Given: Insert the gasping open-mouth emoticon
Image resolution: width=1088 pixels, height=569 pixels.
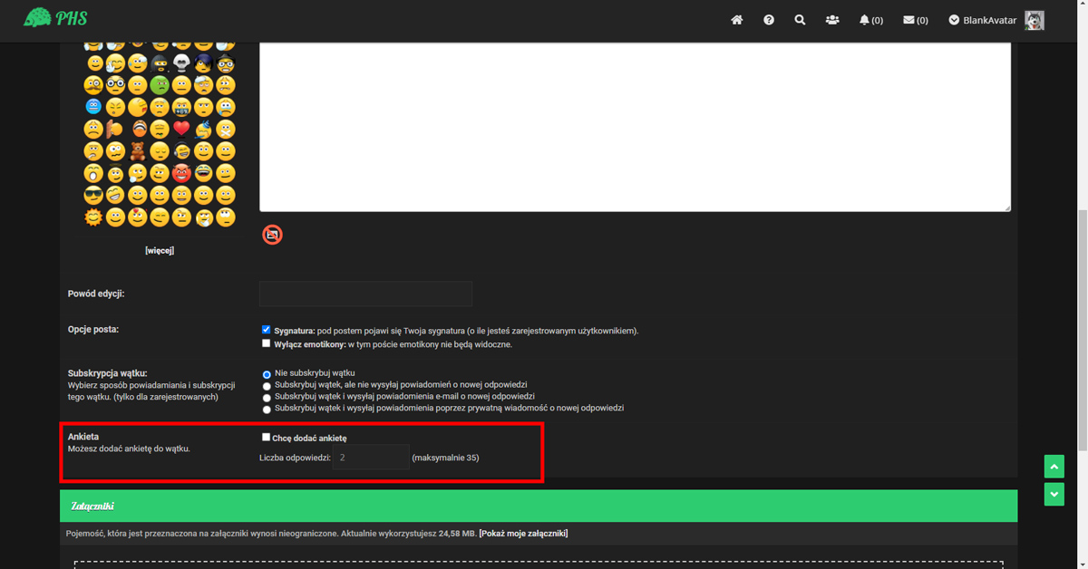Looking at the screenshot, I should coord(94,173).
